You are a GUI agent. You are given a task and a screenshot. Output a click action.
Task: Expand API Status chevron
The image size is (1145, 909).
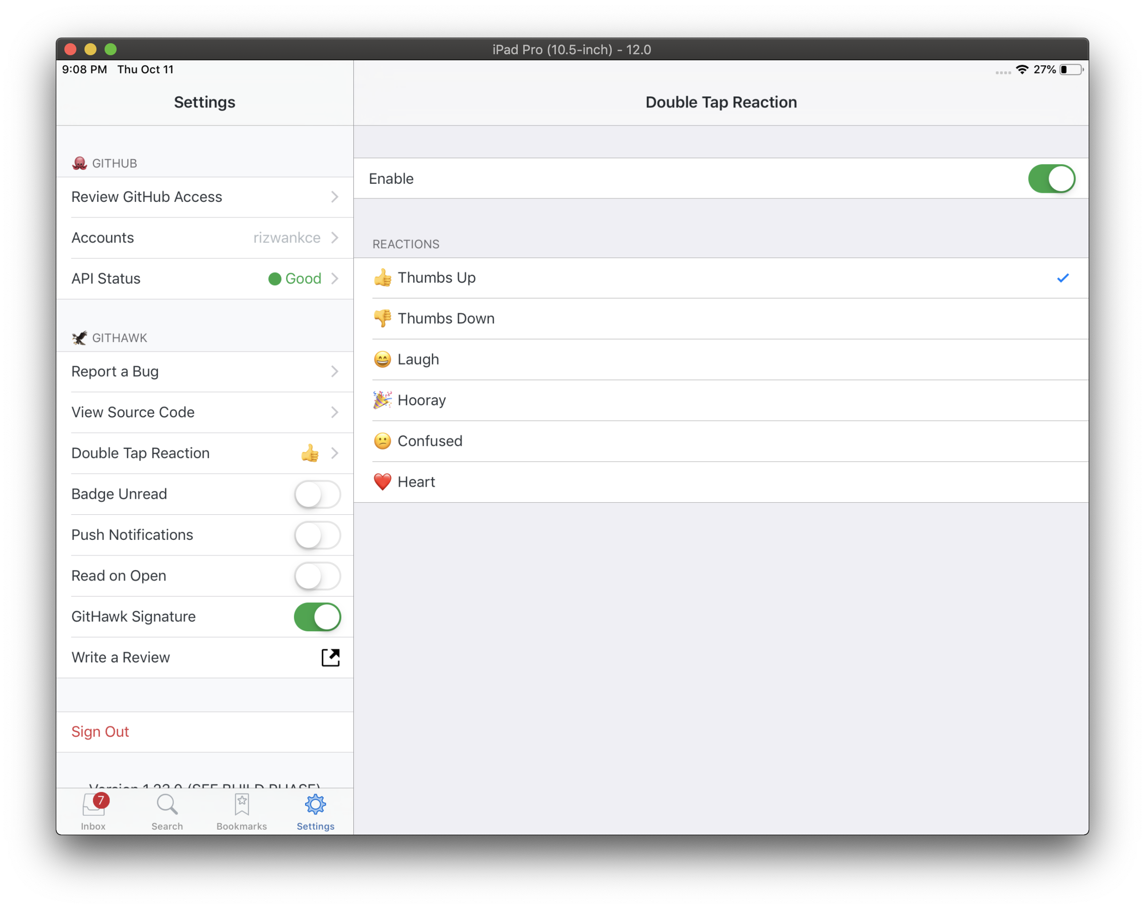(x=335, y=279)
